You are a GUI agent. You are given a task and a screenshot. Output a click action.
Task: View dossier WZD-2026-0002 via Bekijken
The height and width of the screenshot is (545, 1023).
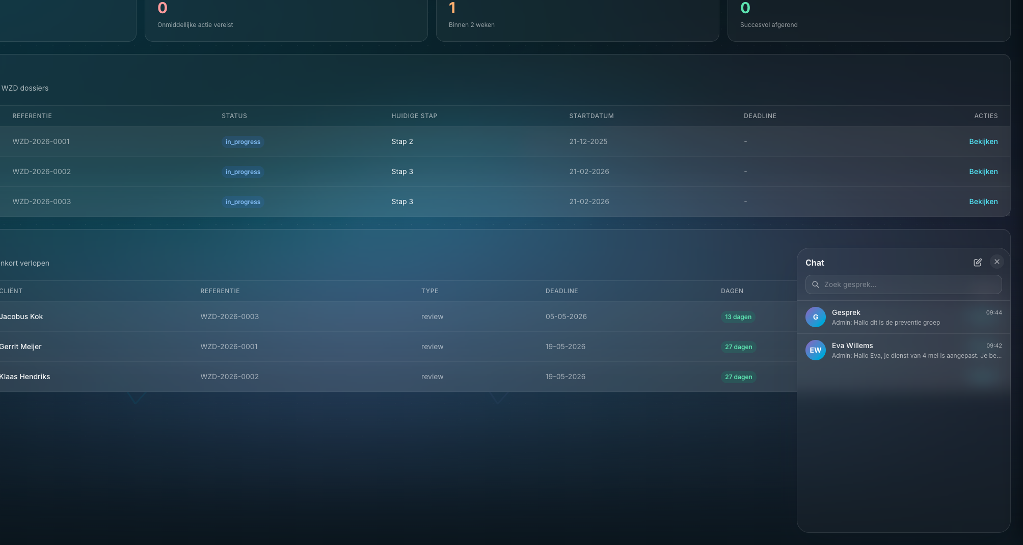coord(983,171)
